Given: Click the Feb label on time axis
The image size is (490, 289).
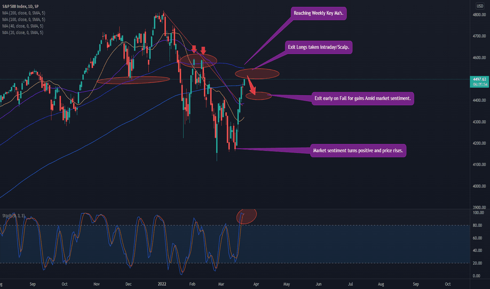Looking at the screenshot, I should point(192,284).
